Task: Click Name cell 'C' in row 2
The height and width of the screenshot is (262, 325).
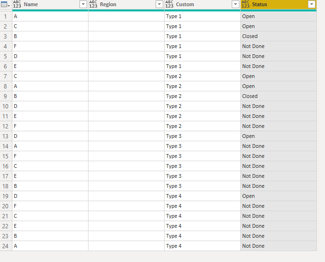Action: tap(50, 26)
